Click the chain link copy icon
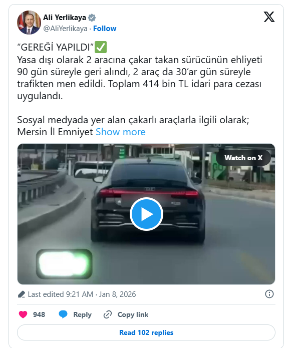This screenshot has height=348, width=302. [108, 314]
